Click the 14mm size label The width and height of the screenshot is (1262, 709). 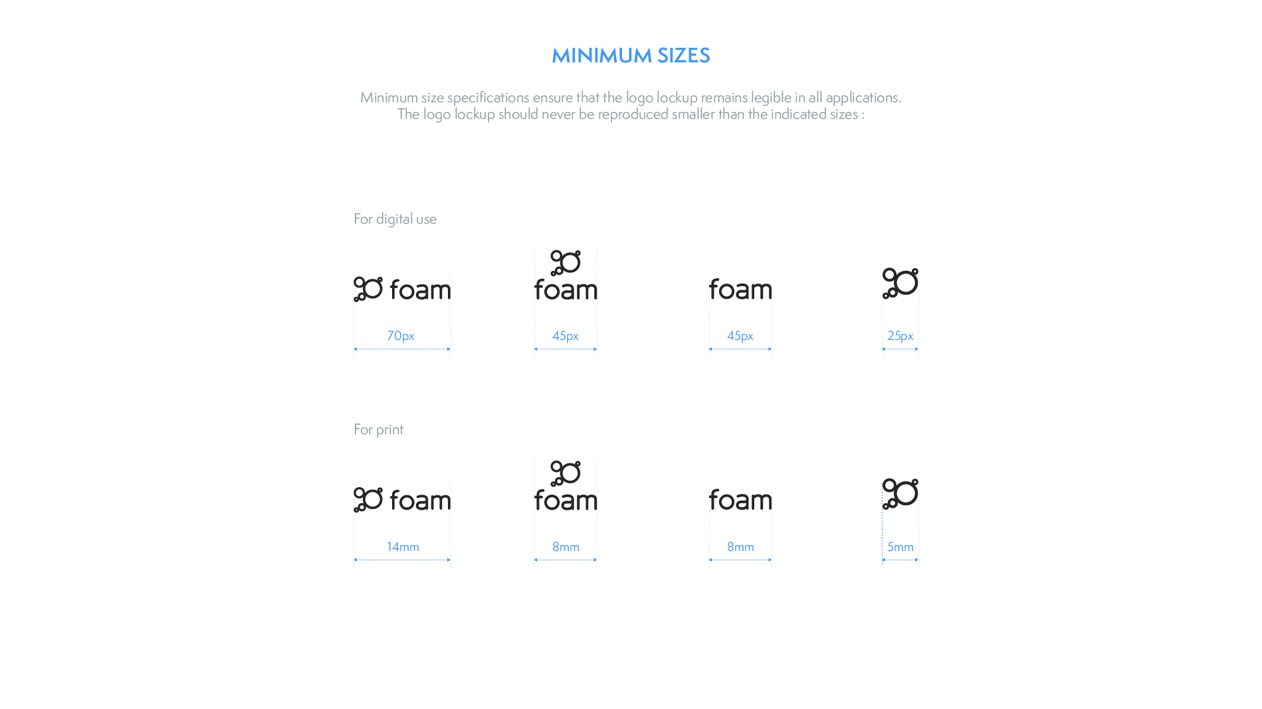click(403, 547)
